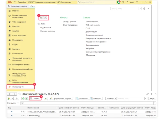
Task: Open the 'Шаблоны' dropdown
Action: click(111, 99)
